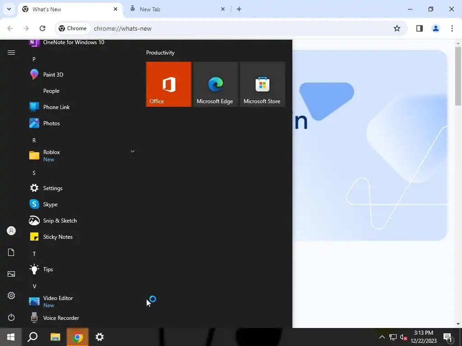
Task: Open taskbar Search
Action: click(32, 337)
